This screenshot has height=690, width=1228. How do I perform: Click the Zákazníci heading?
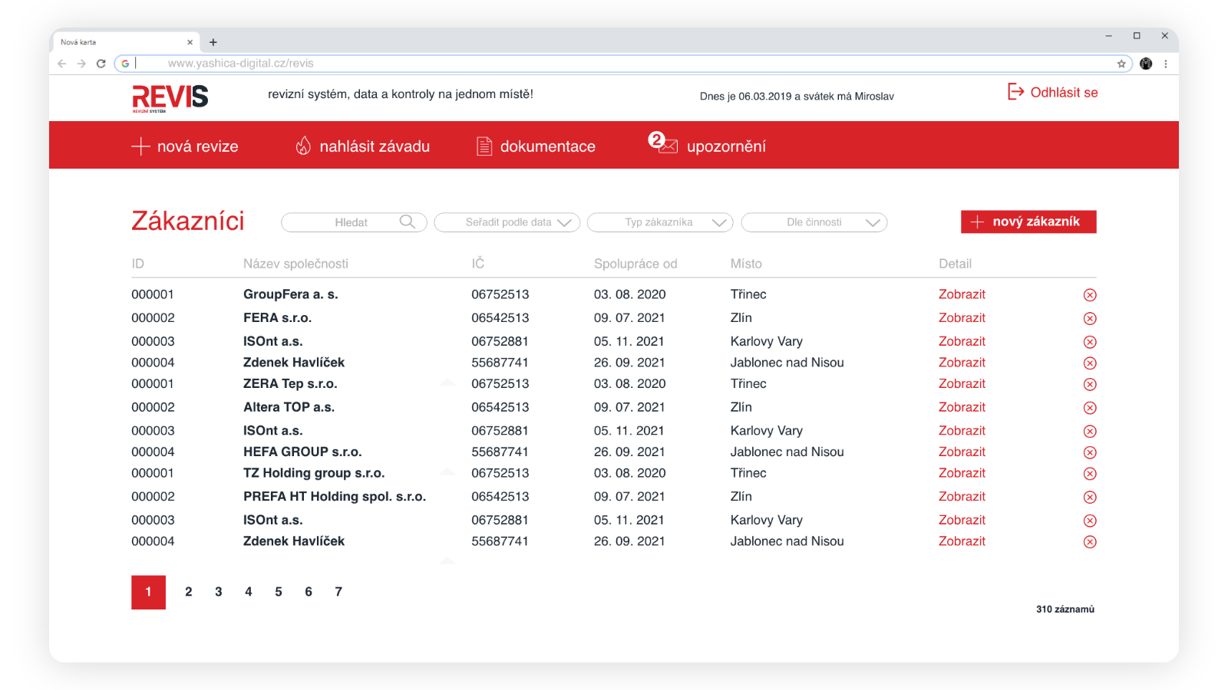pyautogui.click(x=188, y=221)
